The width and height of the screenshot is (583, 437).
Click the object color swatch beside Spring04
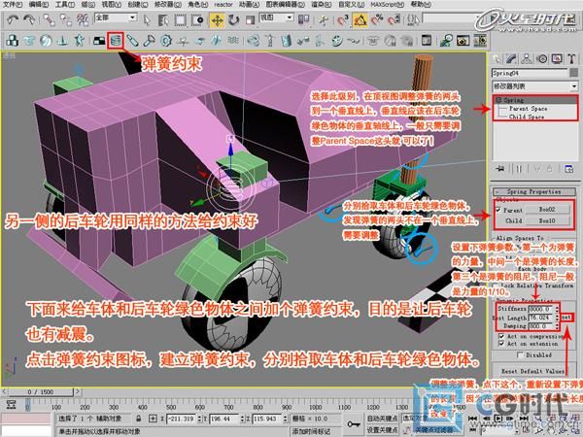pos(573,73)
